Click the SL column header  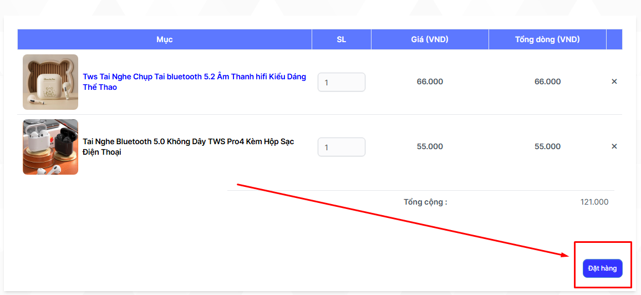click(341, 39)
